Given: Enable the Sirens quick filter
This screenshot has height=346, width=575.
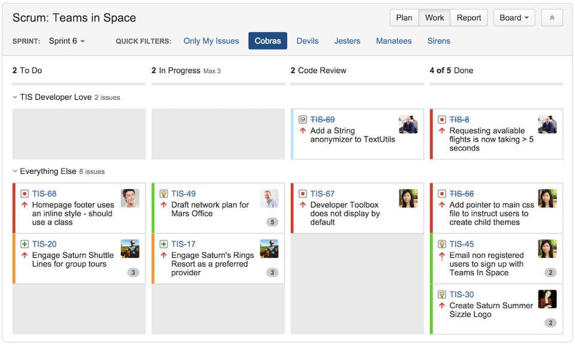Looking at the screenshot, I should click(438, 41).
